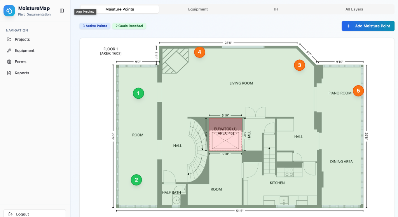398x217 pixels.
Task: Switch to the IH tab
Action: 276,9
